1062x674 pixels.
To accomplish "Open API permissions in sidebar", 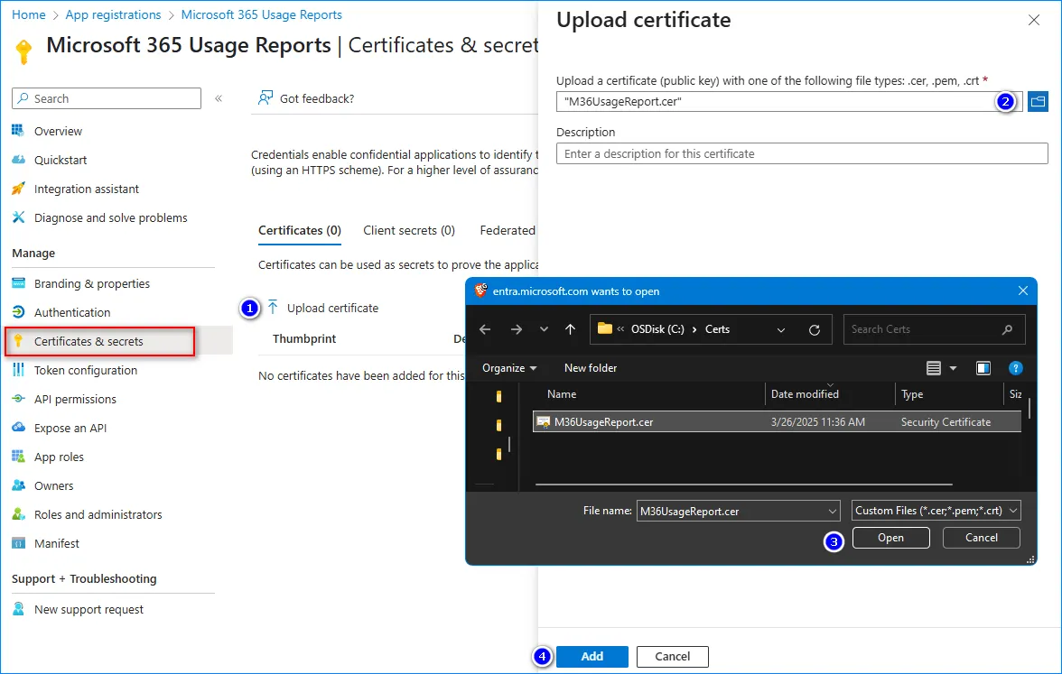I will tap(75, 399).
